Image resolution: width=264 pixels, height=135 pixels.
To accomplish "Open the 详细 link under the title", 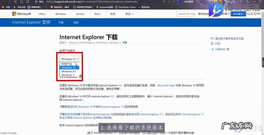I will click(x=125, y=43).
